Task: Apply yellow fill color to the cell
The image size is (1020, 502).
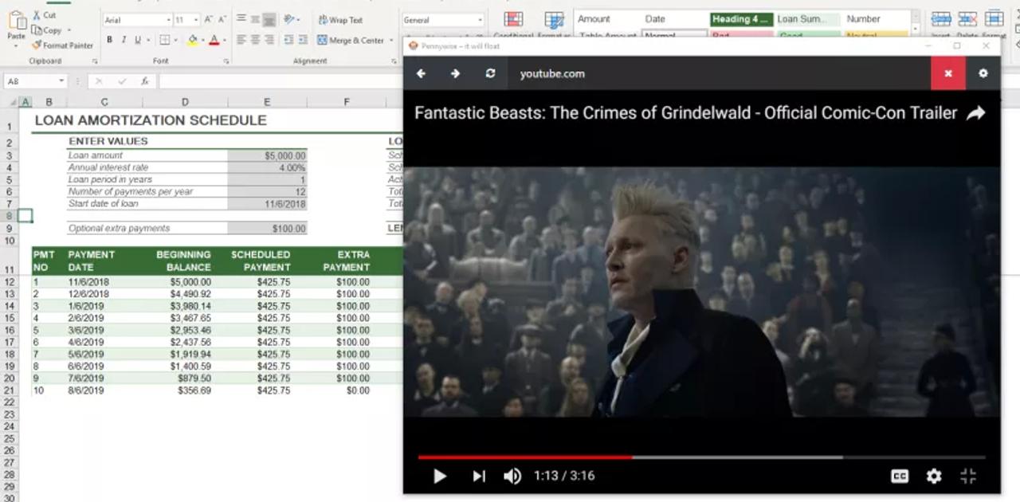Action: (191, 38)
